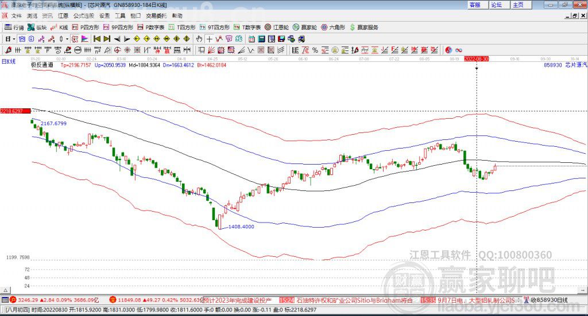Click the calendar icon in toolbar
588x316 pixels.
click(x=252, y=39)
